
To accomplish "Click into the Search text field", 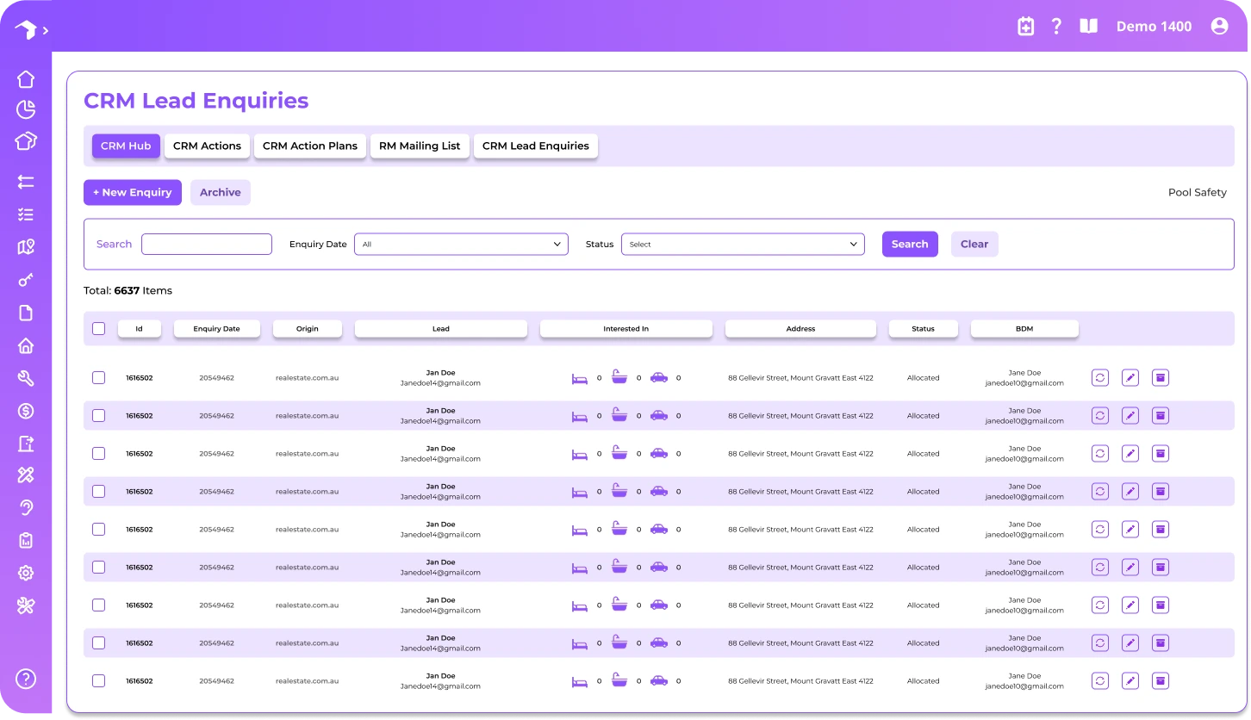I will 207,244.
